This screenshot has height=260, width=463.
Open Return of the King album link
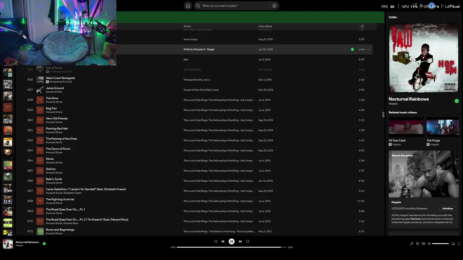[219, 231]
